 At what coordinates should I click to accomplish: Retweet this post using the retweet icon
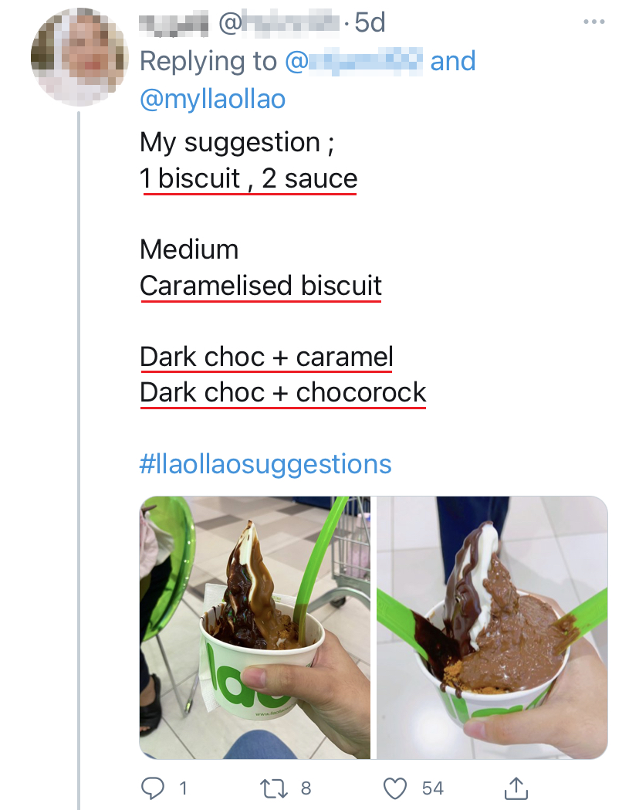pos(273,788)
